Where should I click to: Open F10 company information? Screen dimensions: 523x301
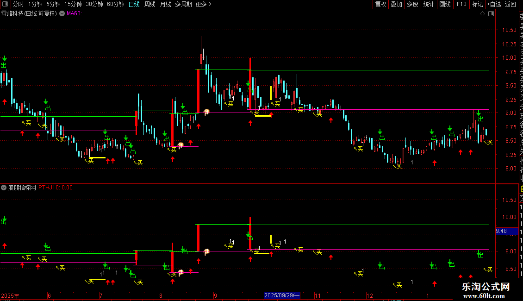click(x=461, y=4)
